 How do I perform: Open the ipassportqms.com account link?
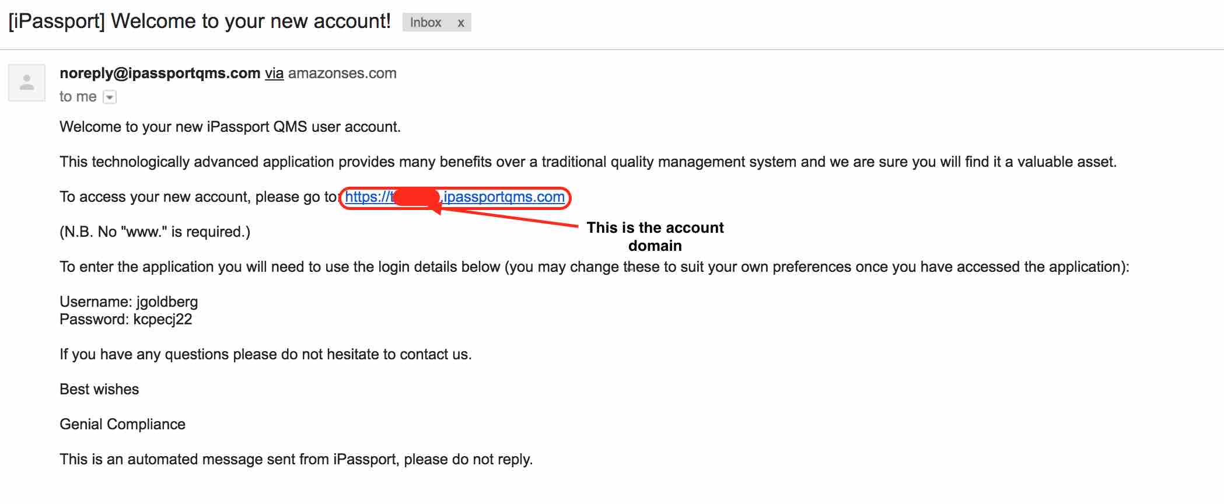pos(503,197)
